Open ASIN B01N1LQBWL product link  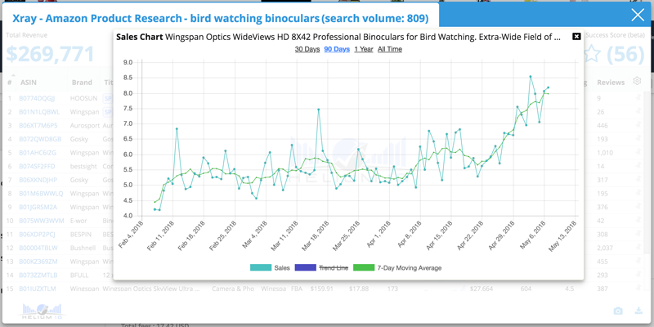[x=37, y=112]
